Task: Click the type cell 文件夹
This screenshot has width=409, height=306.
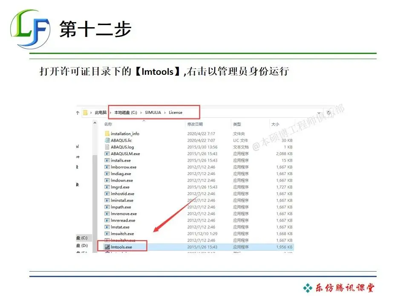Action: pyautogui.click(x=239, y=134)
